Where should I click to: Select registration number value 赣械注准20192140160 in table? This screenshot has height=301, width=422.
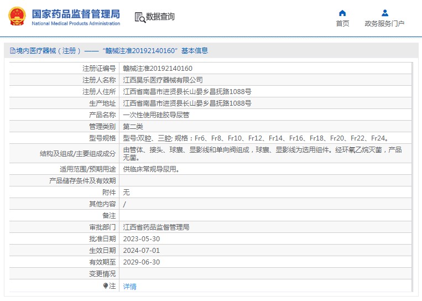158,69
